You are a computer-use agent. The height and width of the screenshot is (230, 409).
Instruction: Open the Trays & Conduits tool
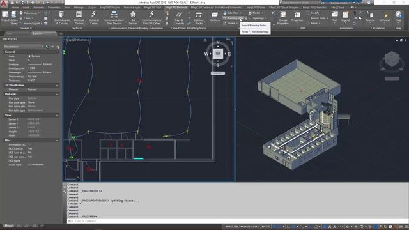[179, 18]
